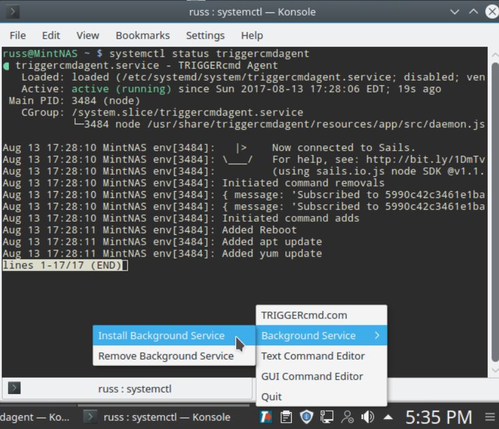Open the Settings menu

point(205,36)
